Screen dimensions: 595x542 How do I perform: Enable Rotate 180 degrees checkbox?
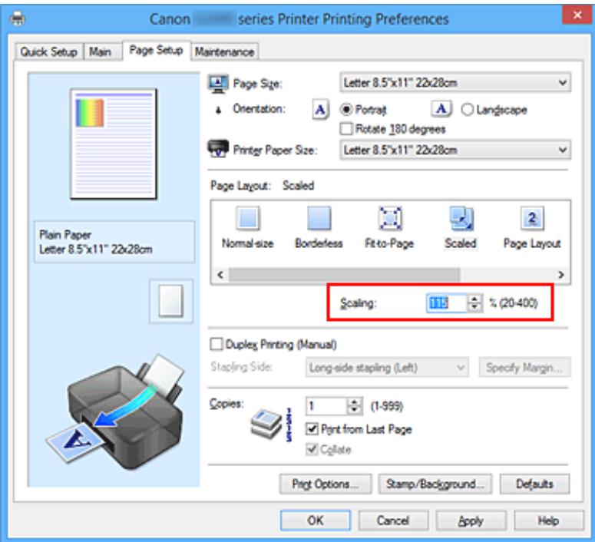tap(346, 129)
